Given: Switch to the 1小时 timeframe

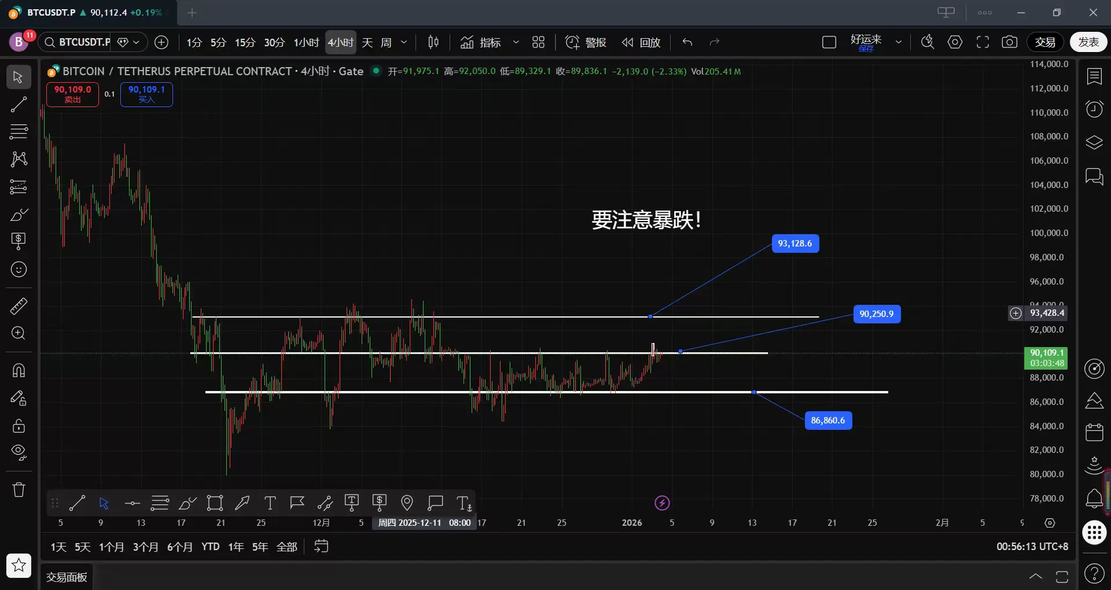Looking at the screenshot, I should click(306, 42).
